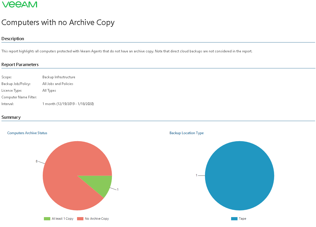Click the Summary section heading
The height and width of the screenshot is (227, 316).
tap(11, 117)
